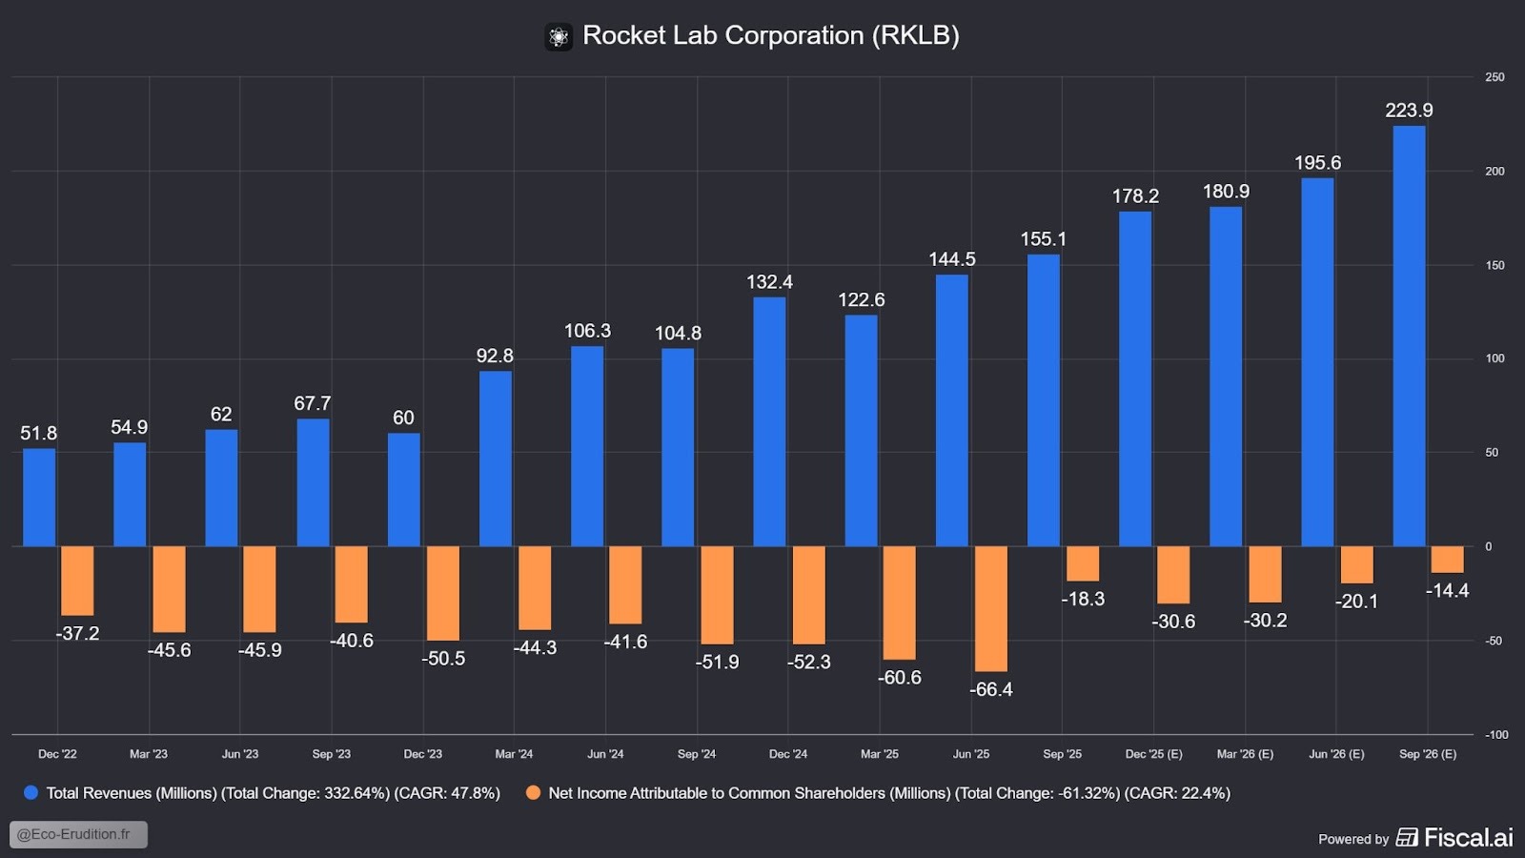Click the orange net income bar labeled -66.4
The height and width of the screenshot is (858, 1525).
(990, 609)
